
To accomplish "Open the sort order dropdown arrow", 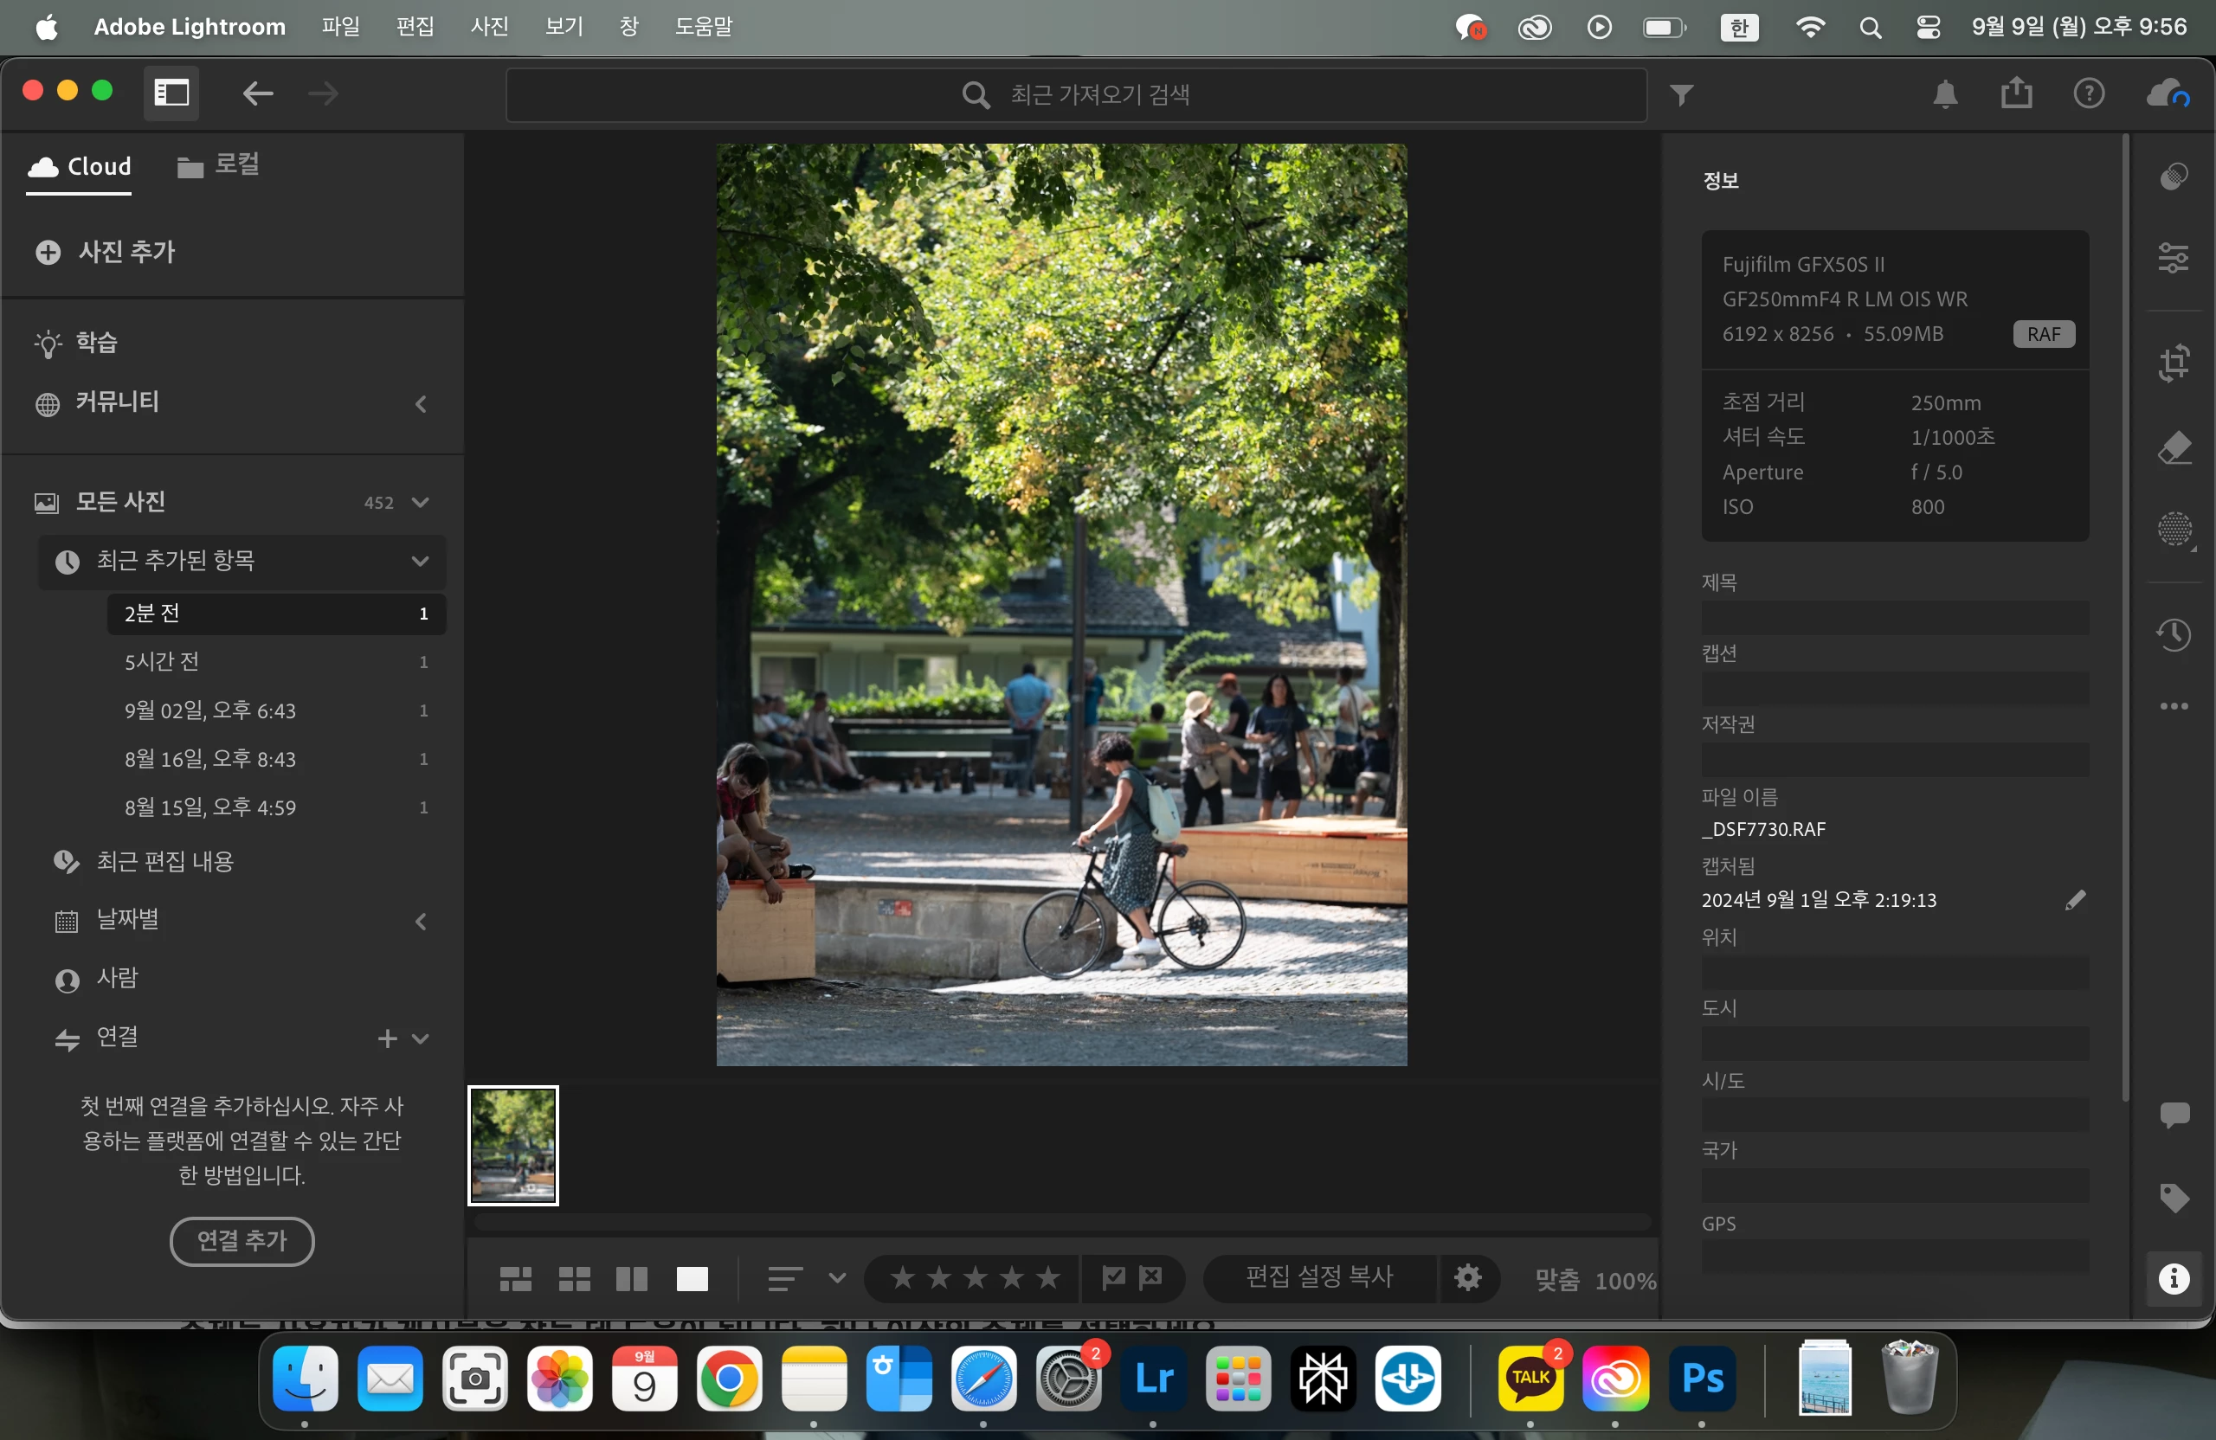I will click(836, 1278).
